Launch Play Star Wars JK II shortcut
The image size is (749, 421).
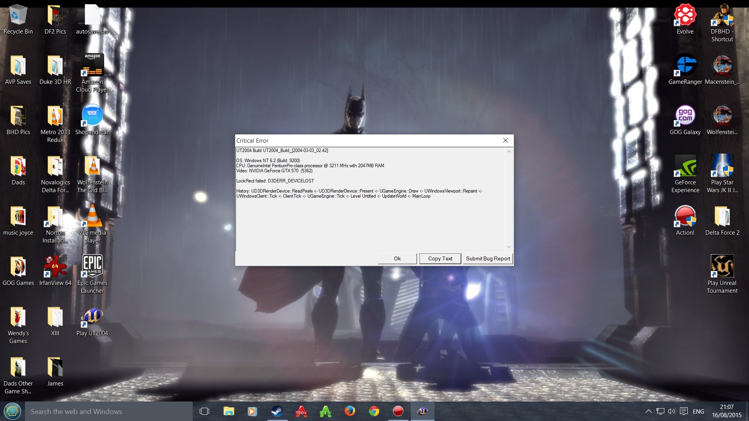pyautogui.click(x=722, y=174)
